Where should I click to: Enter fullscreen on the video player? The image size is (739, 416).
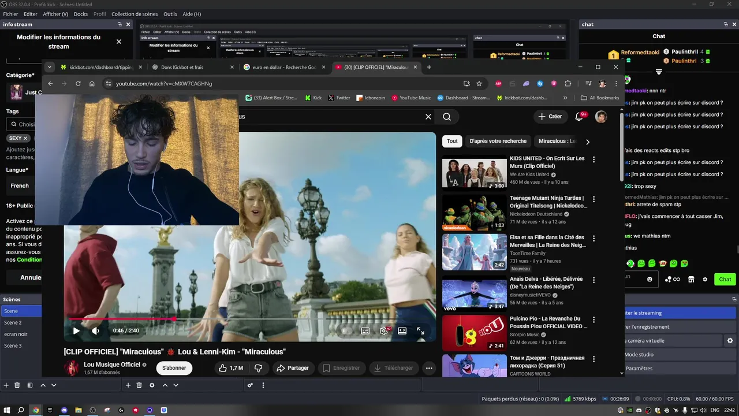(420, 331)
